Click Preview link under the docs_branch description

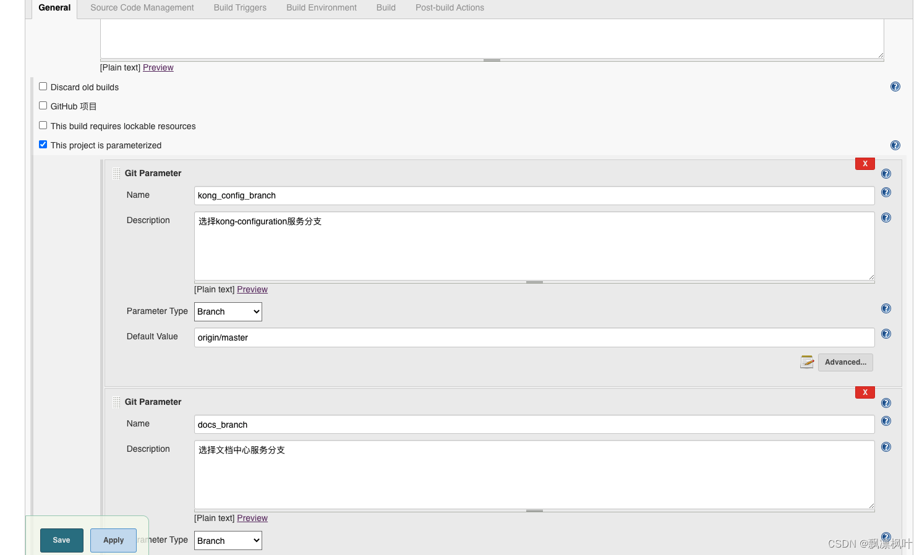pos(252,518)
